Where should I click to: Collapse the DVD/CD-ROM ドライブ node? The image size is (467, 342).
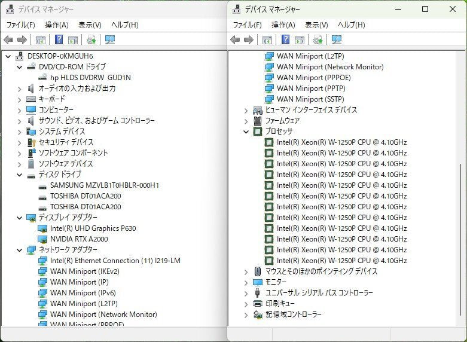pyautogui.click(x=20, y=67)
